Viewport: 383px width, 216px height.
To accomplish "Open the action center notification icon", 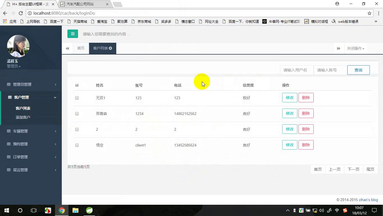I will click(x=374, y=210).
